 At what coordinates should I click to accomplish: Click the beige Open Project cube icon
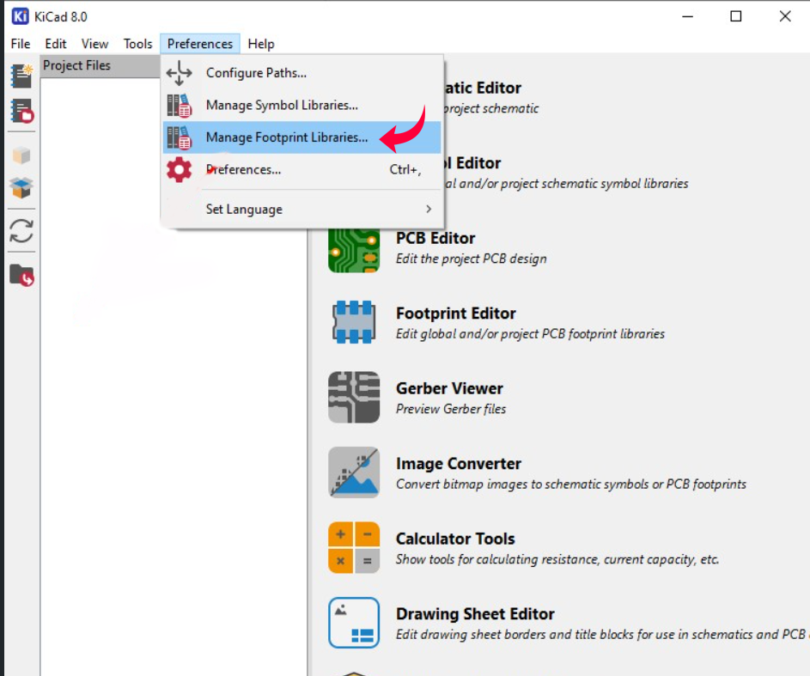[21, 155]
